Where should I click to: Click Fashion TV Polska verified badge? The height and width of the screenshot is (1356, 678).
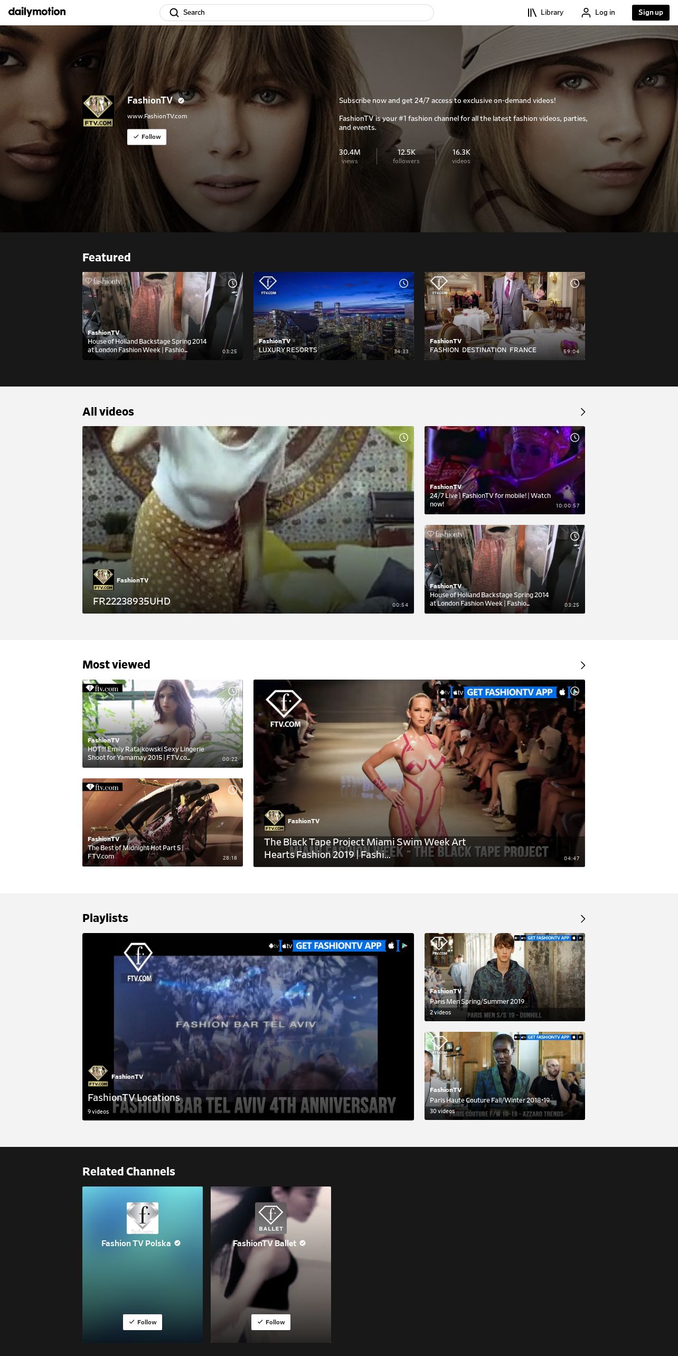[x=177, y=1243]
